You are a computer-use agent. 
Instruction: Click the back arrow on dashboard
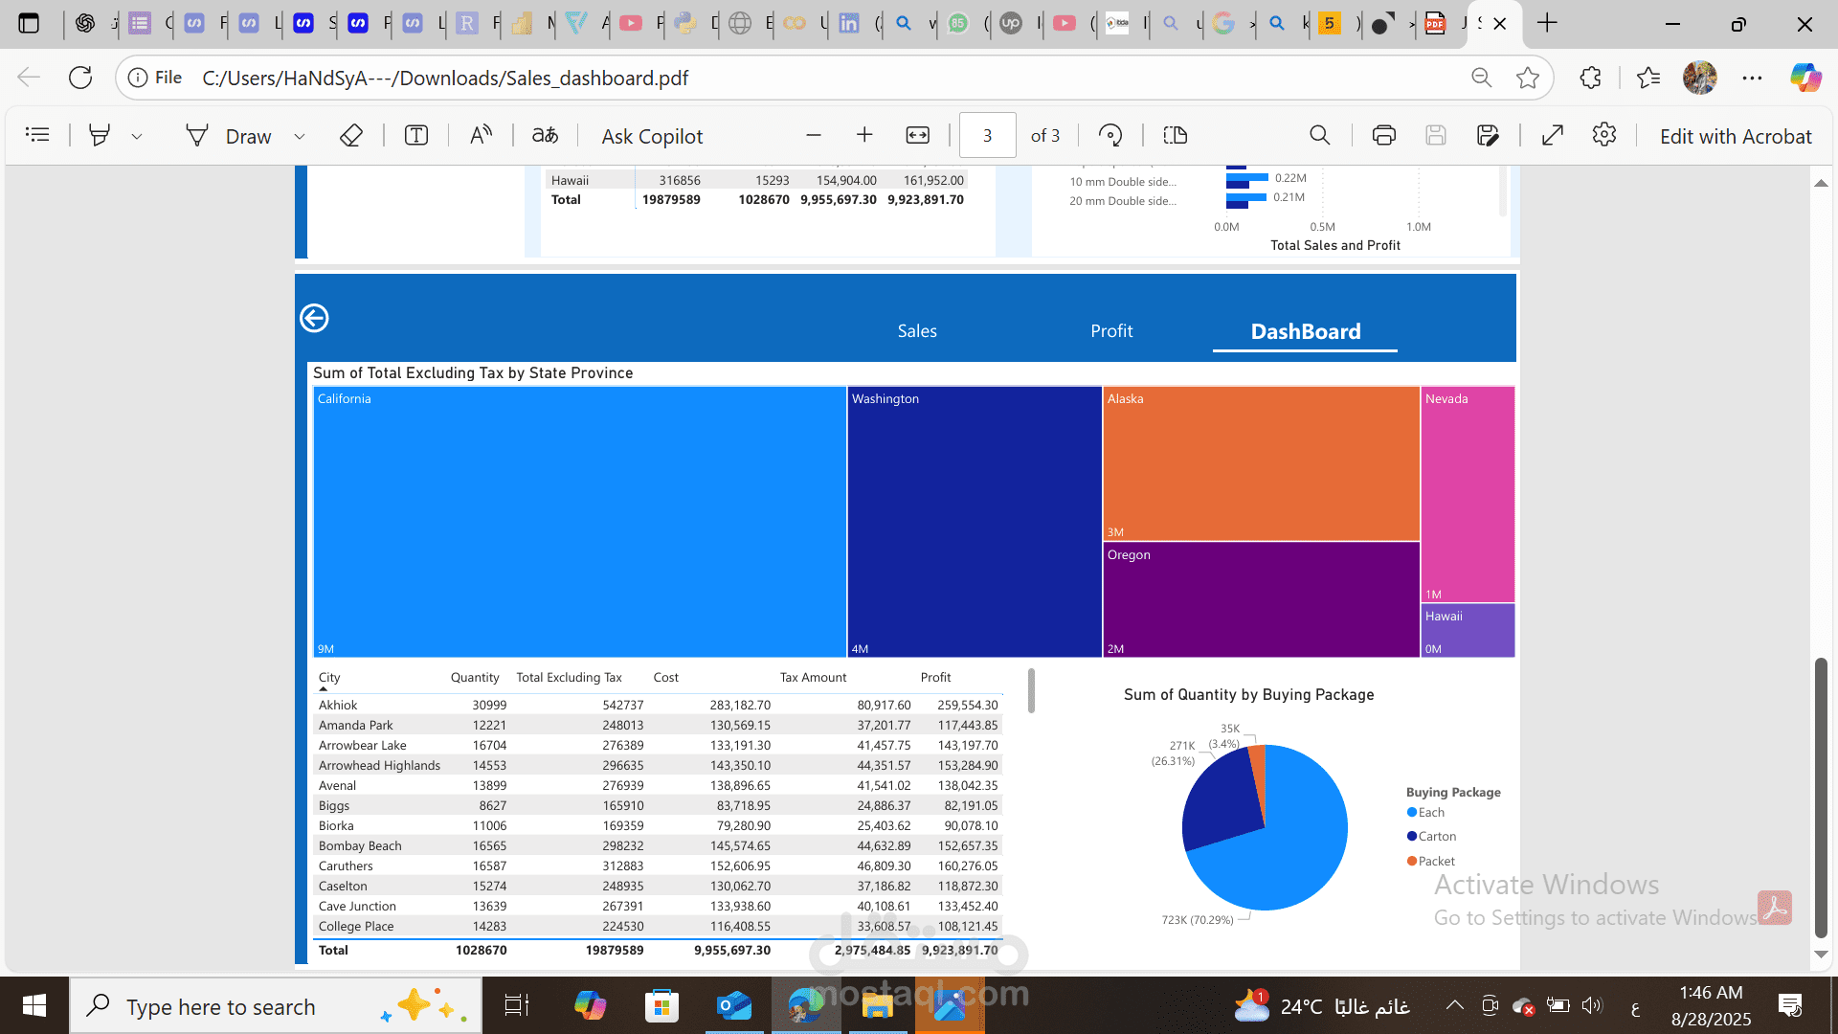coord(314,318)
